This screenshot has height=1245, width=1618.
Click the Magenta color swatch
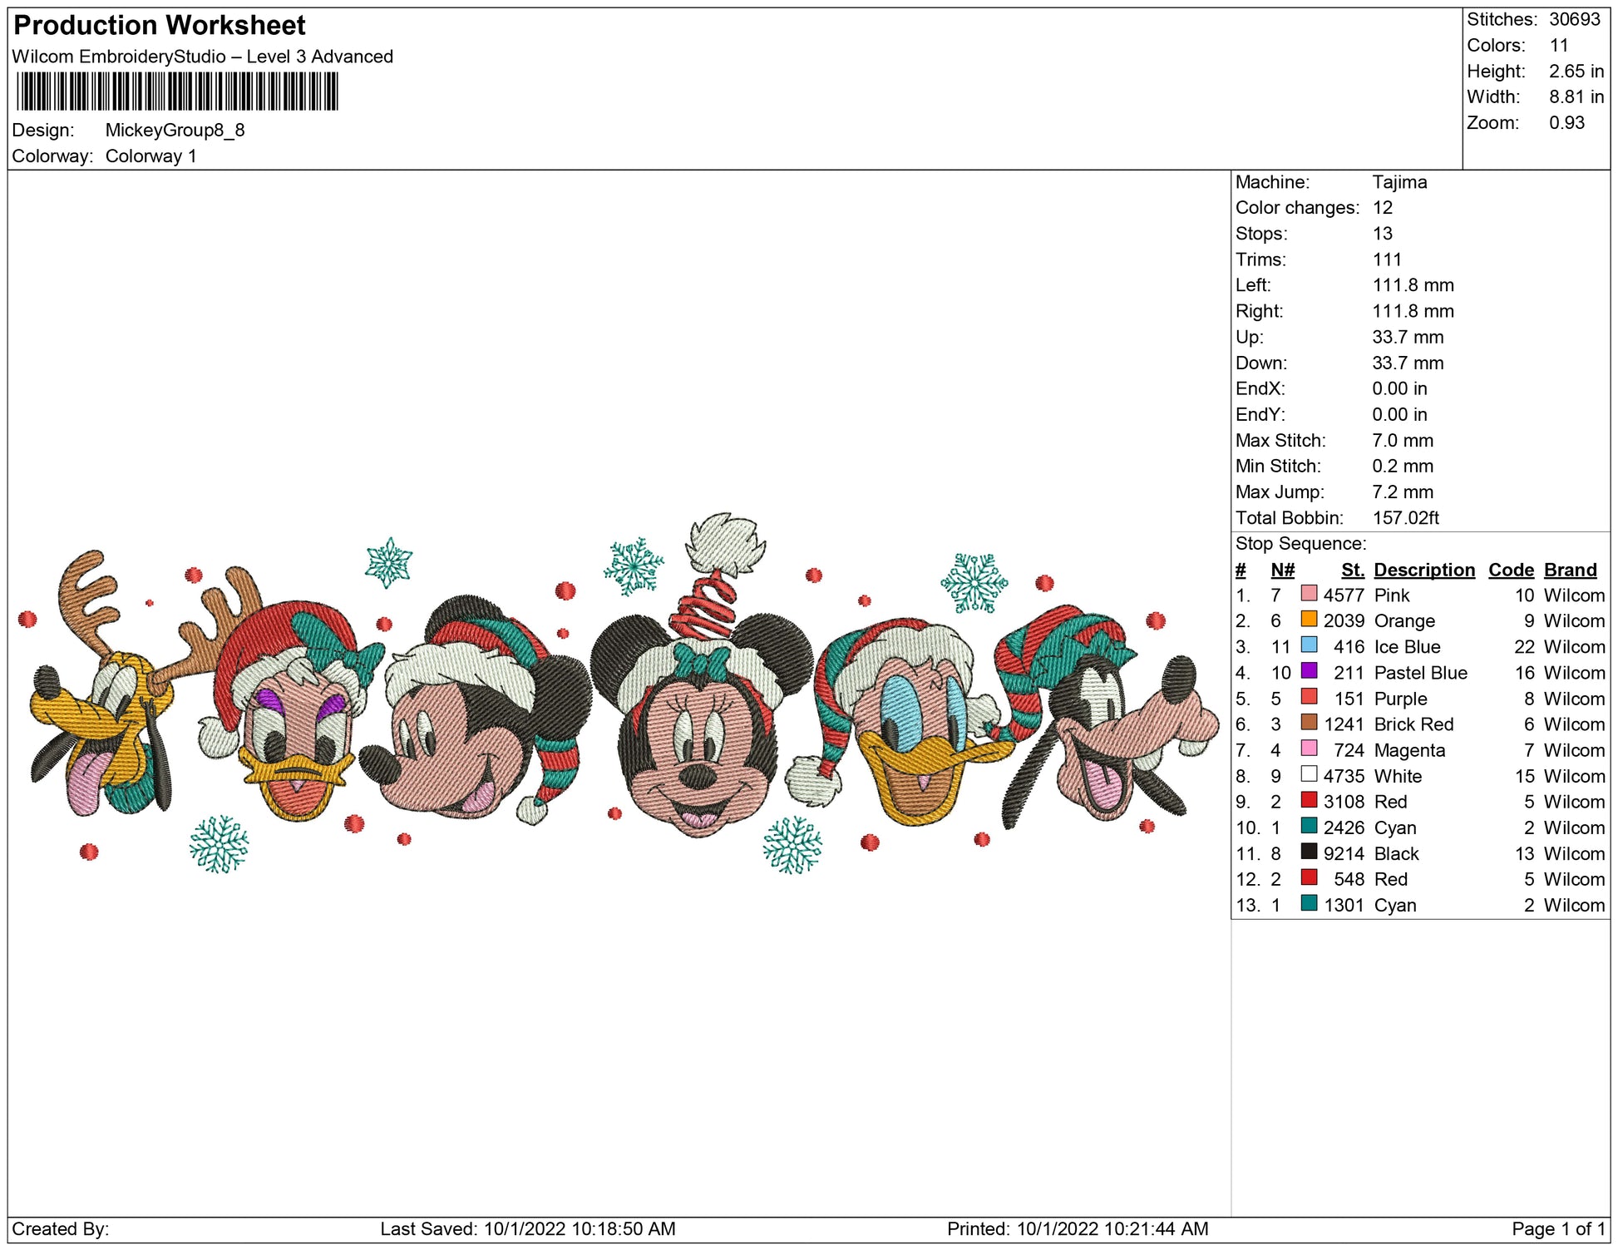point(1309,748)
